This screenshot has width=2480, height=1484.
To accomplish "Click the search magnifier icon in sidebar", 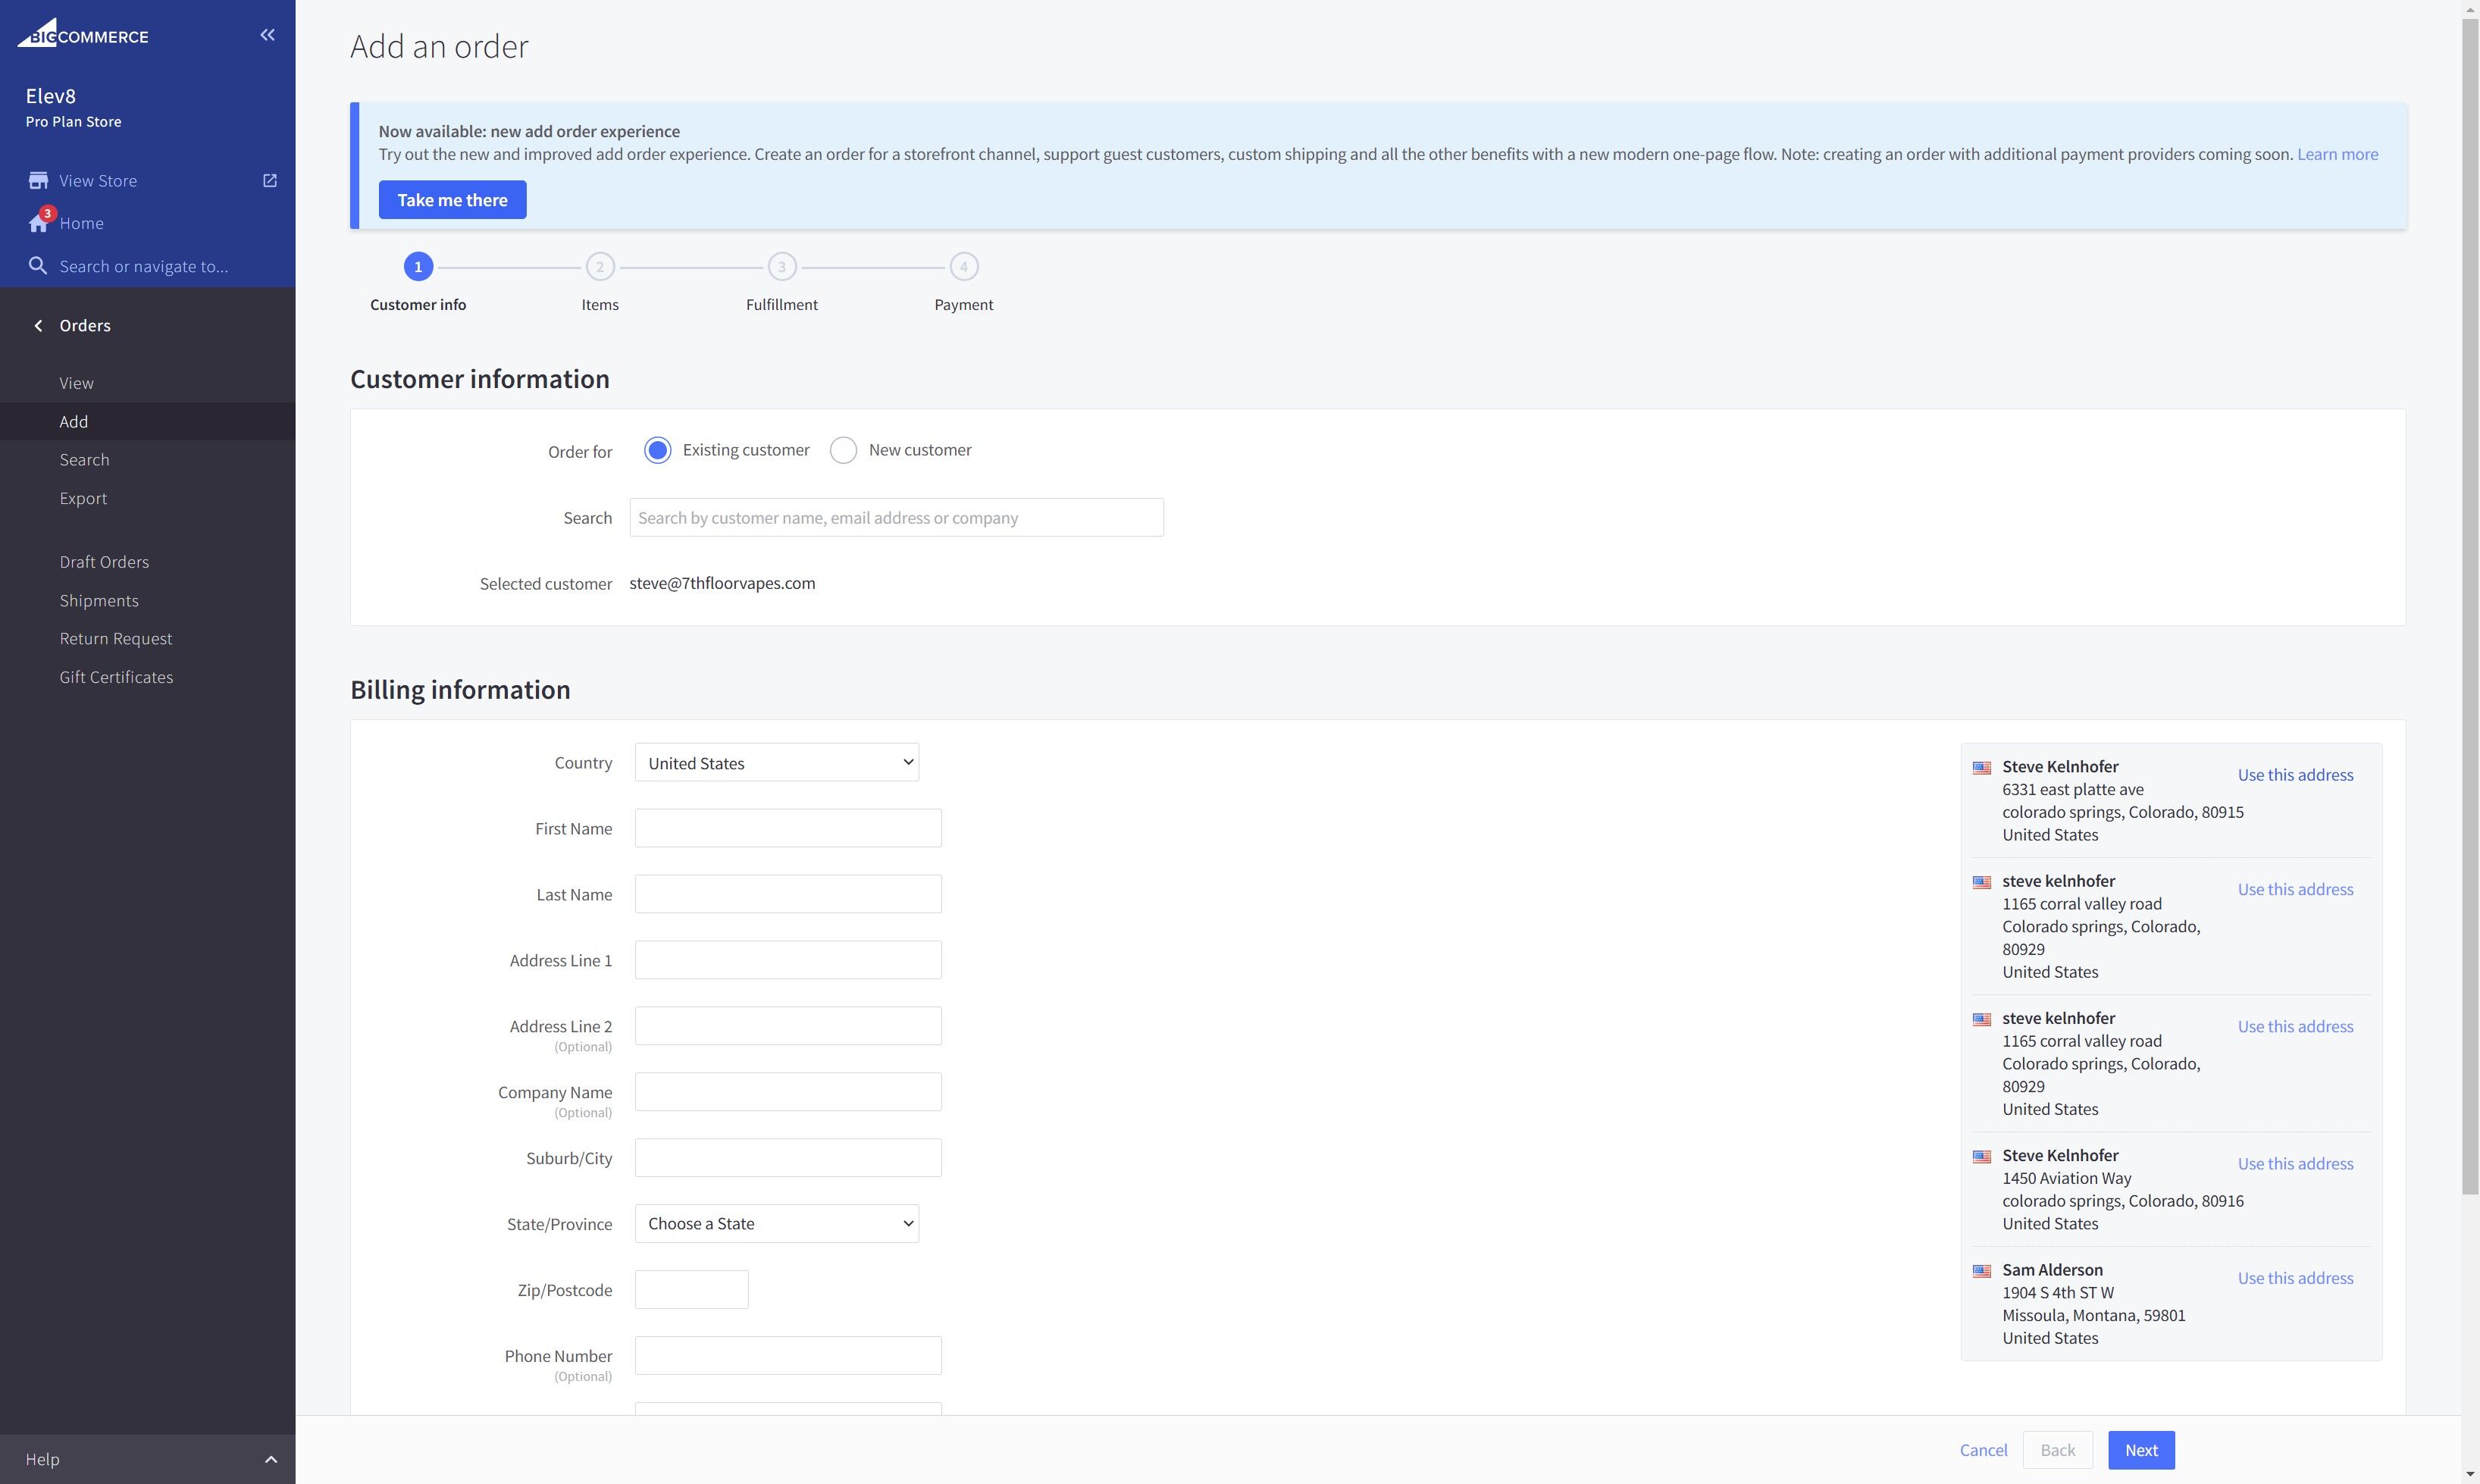I will click(38, 266).
